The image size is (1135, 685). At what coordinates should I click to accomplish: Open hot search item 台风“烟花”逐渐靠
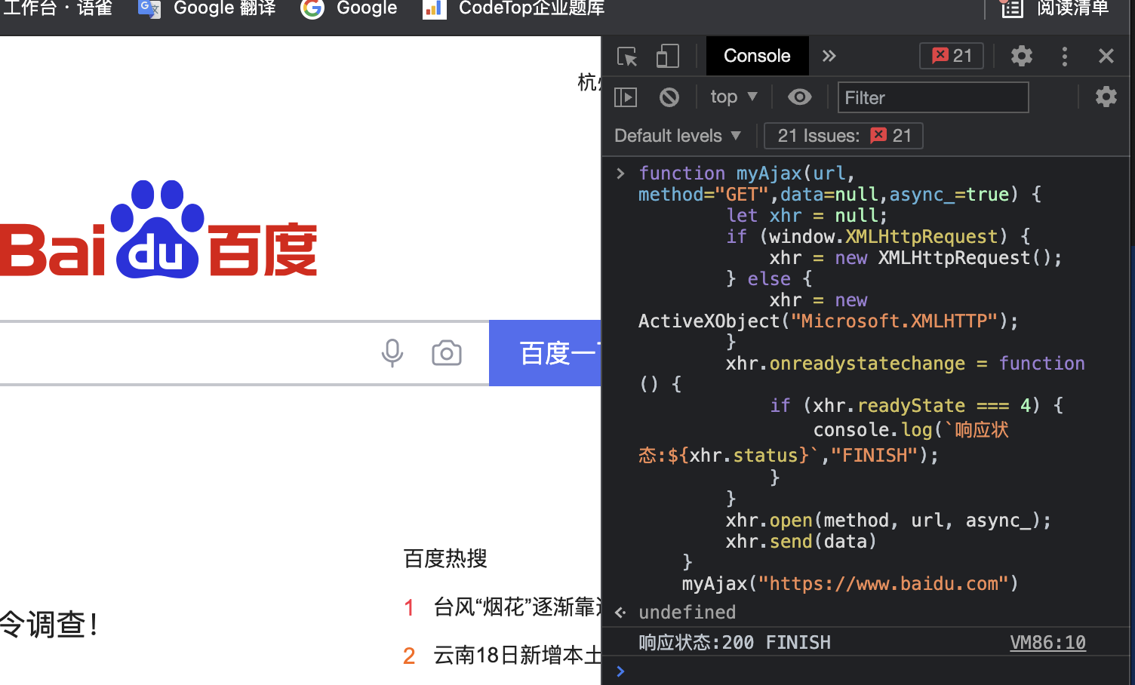tap(518, 607)
